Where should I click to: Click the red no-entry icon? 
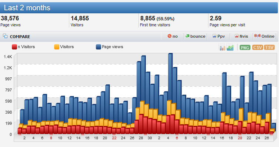point(170,36)
